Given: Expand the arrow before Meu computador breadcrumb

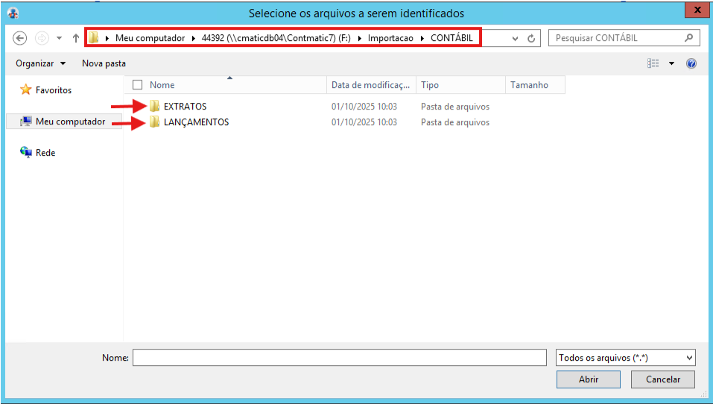Looking at the screenshot, I should tap(107, 38).
